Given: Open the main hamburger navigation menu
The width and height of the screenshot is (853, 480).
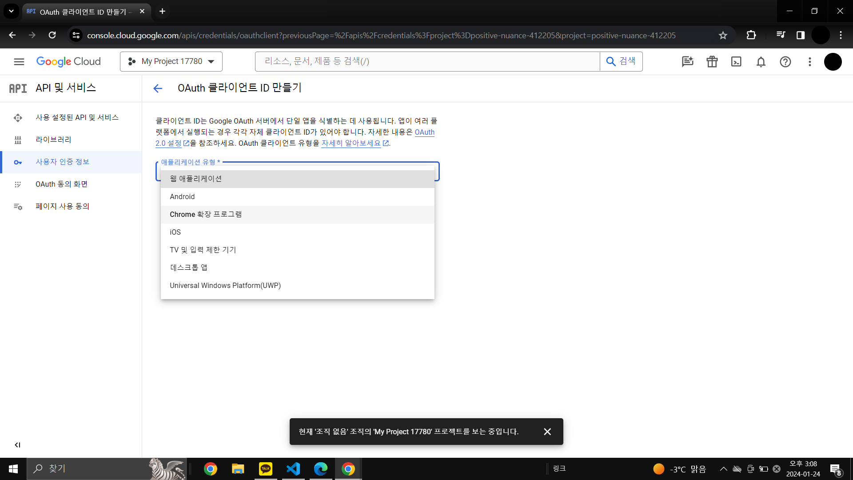Looking at the screenshot, I should pos(19,62).
